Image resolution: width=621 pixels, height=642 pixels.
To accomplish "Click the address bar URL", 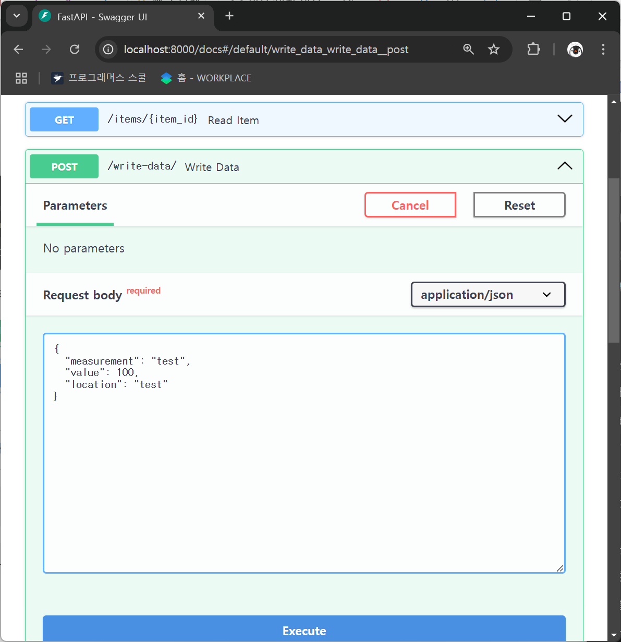I will click(266, 50).
